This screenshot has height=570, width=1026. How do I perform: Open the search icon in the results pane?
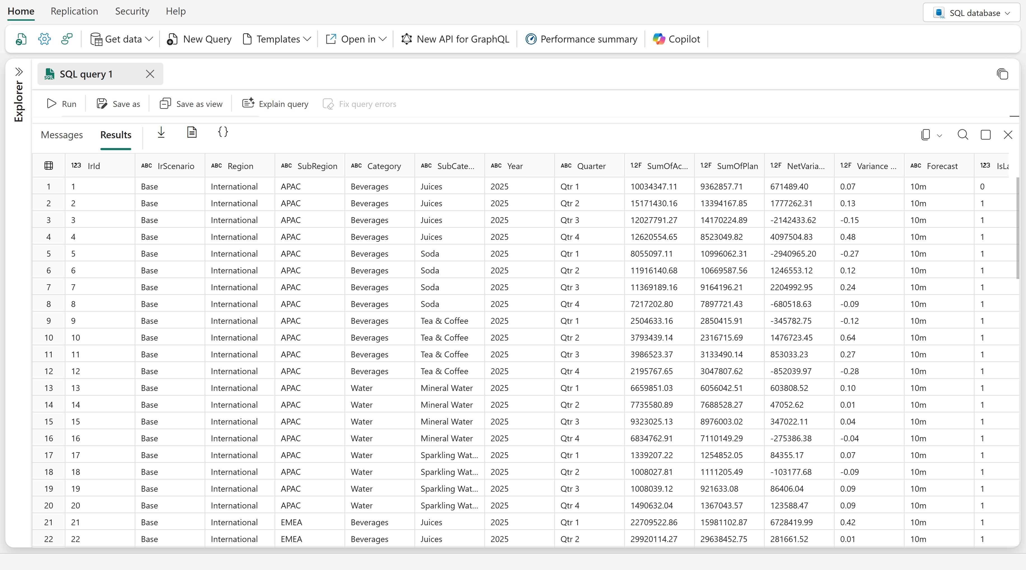tap(963, 135)
